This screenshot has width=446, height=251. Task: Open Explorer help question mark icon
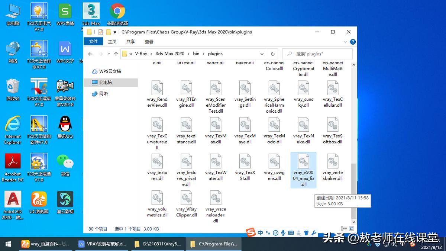click(353, 42)
